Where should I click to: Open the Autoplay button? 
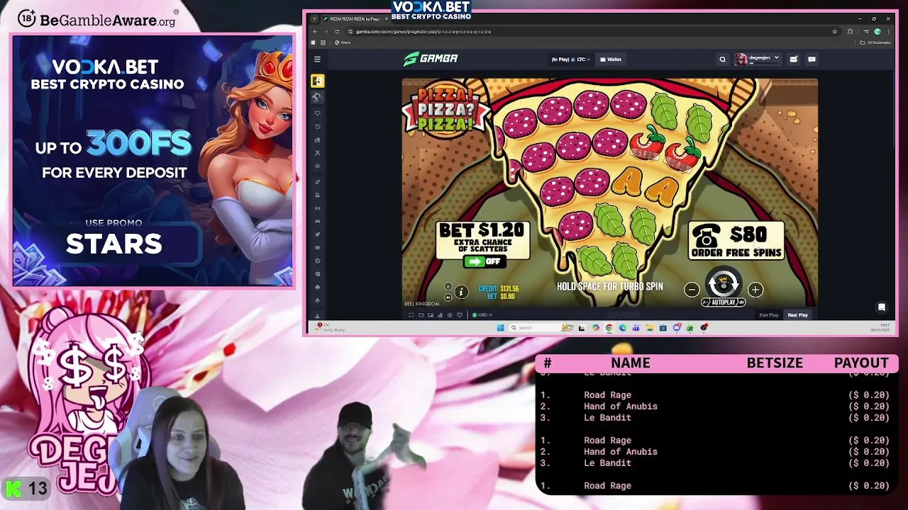(x=724, y=302)
